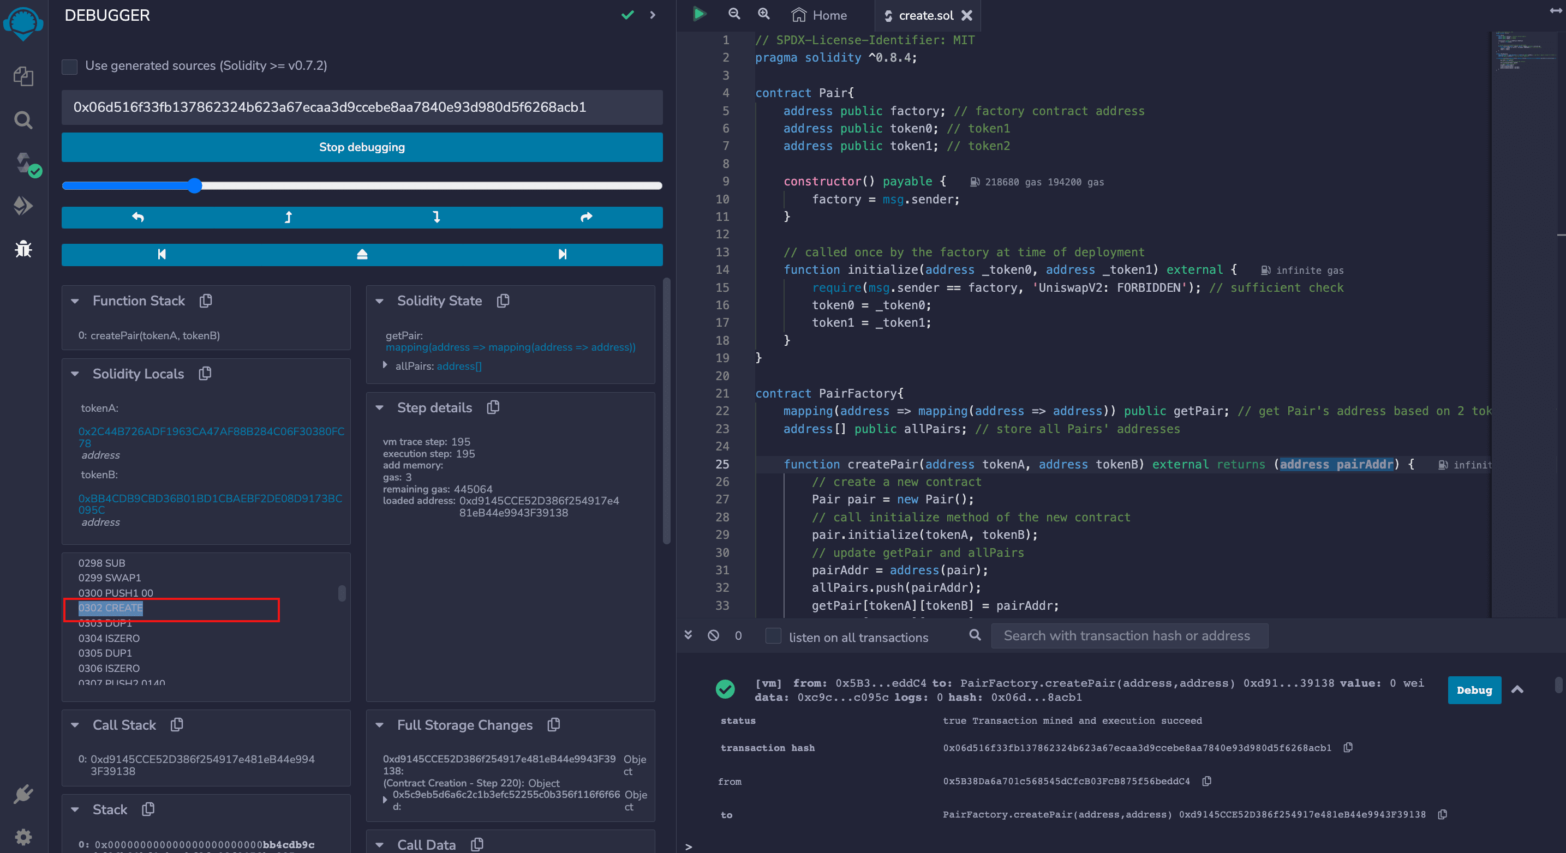Expand the allPairs state variable

pyautogui.click(x=385, y=366)
